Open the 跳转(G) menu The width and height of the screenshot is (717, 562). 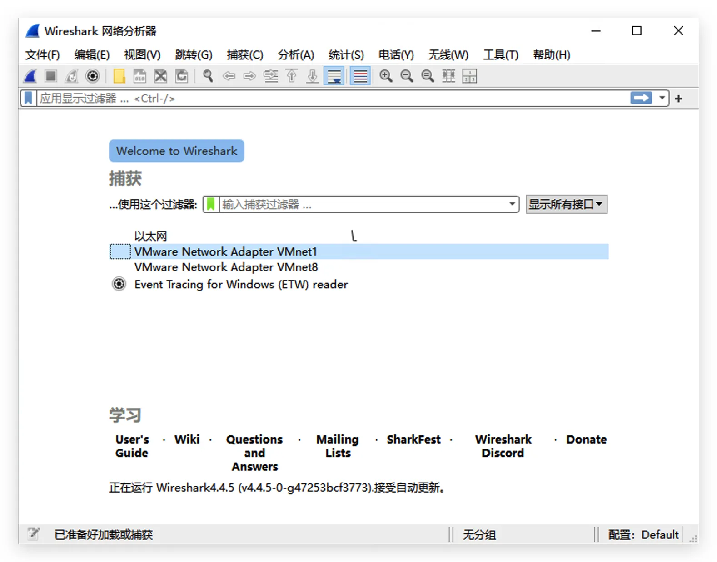pyautogui.click(x=194, y=55)
